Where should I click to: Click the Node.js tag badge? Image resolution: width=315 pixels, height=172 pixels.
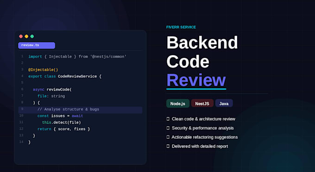[178, 104]
